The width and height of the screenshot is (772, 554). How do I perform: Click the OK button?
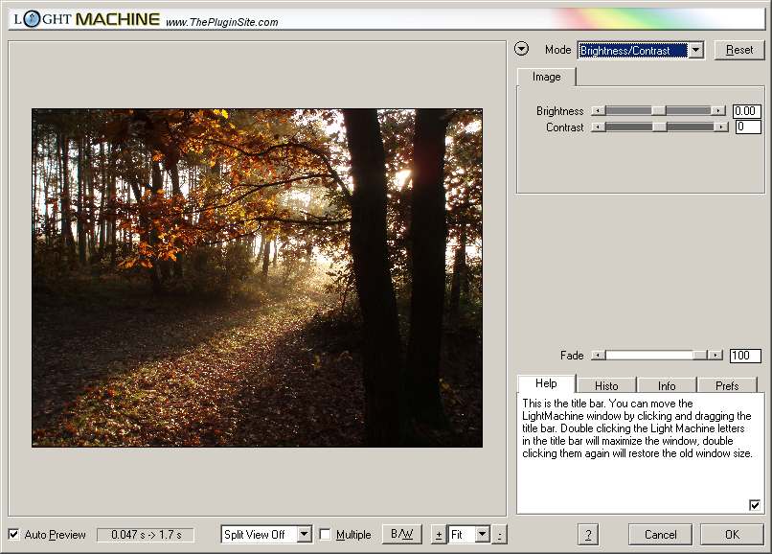[x=732, y=535]
